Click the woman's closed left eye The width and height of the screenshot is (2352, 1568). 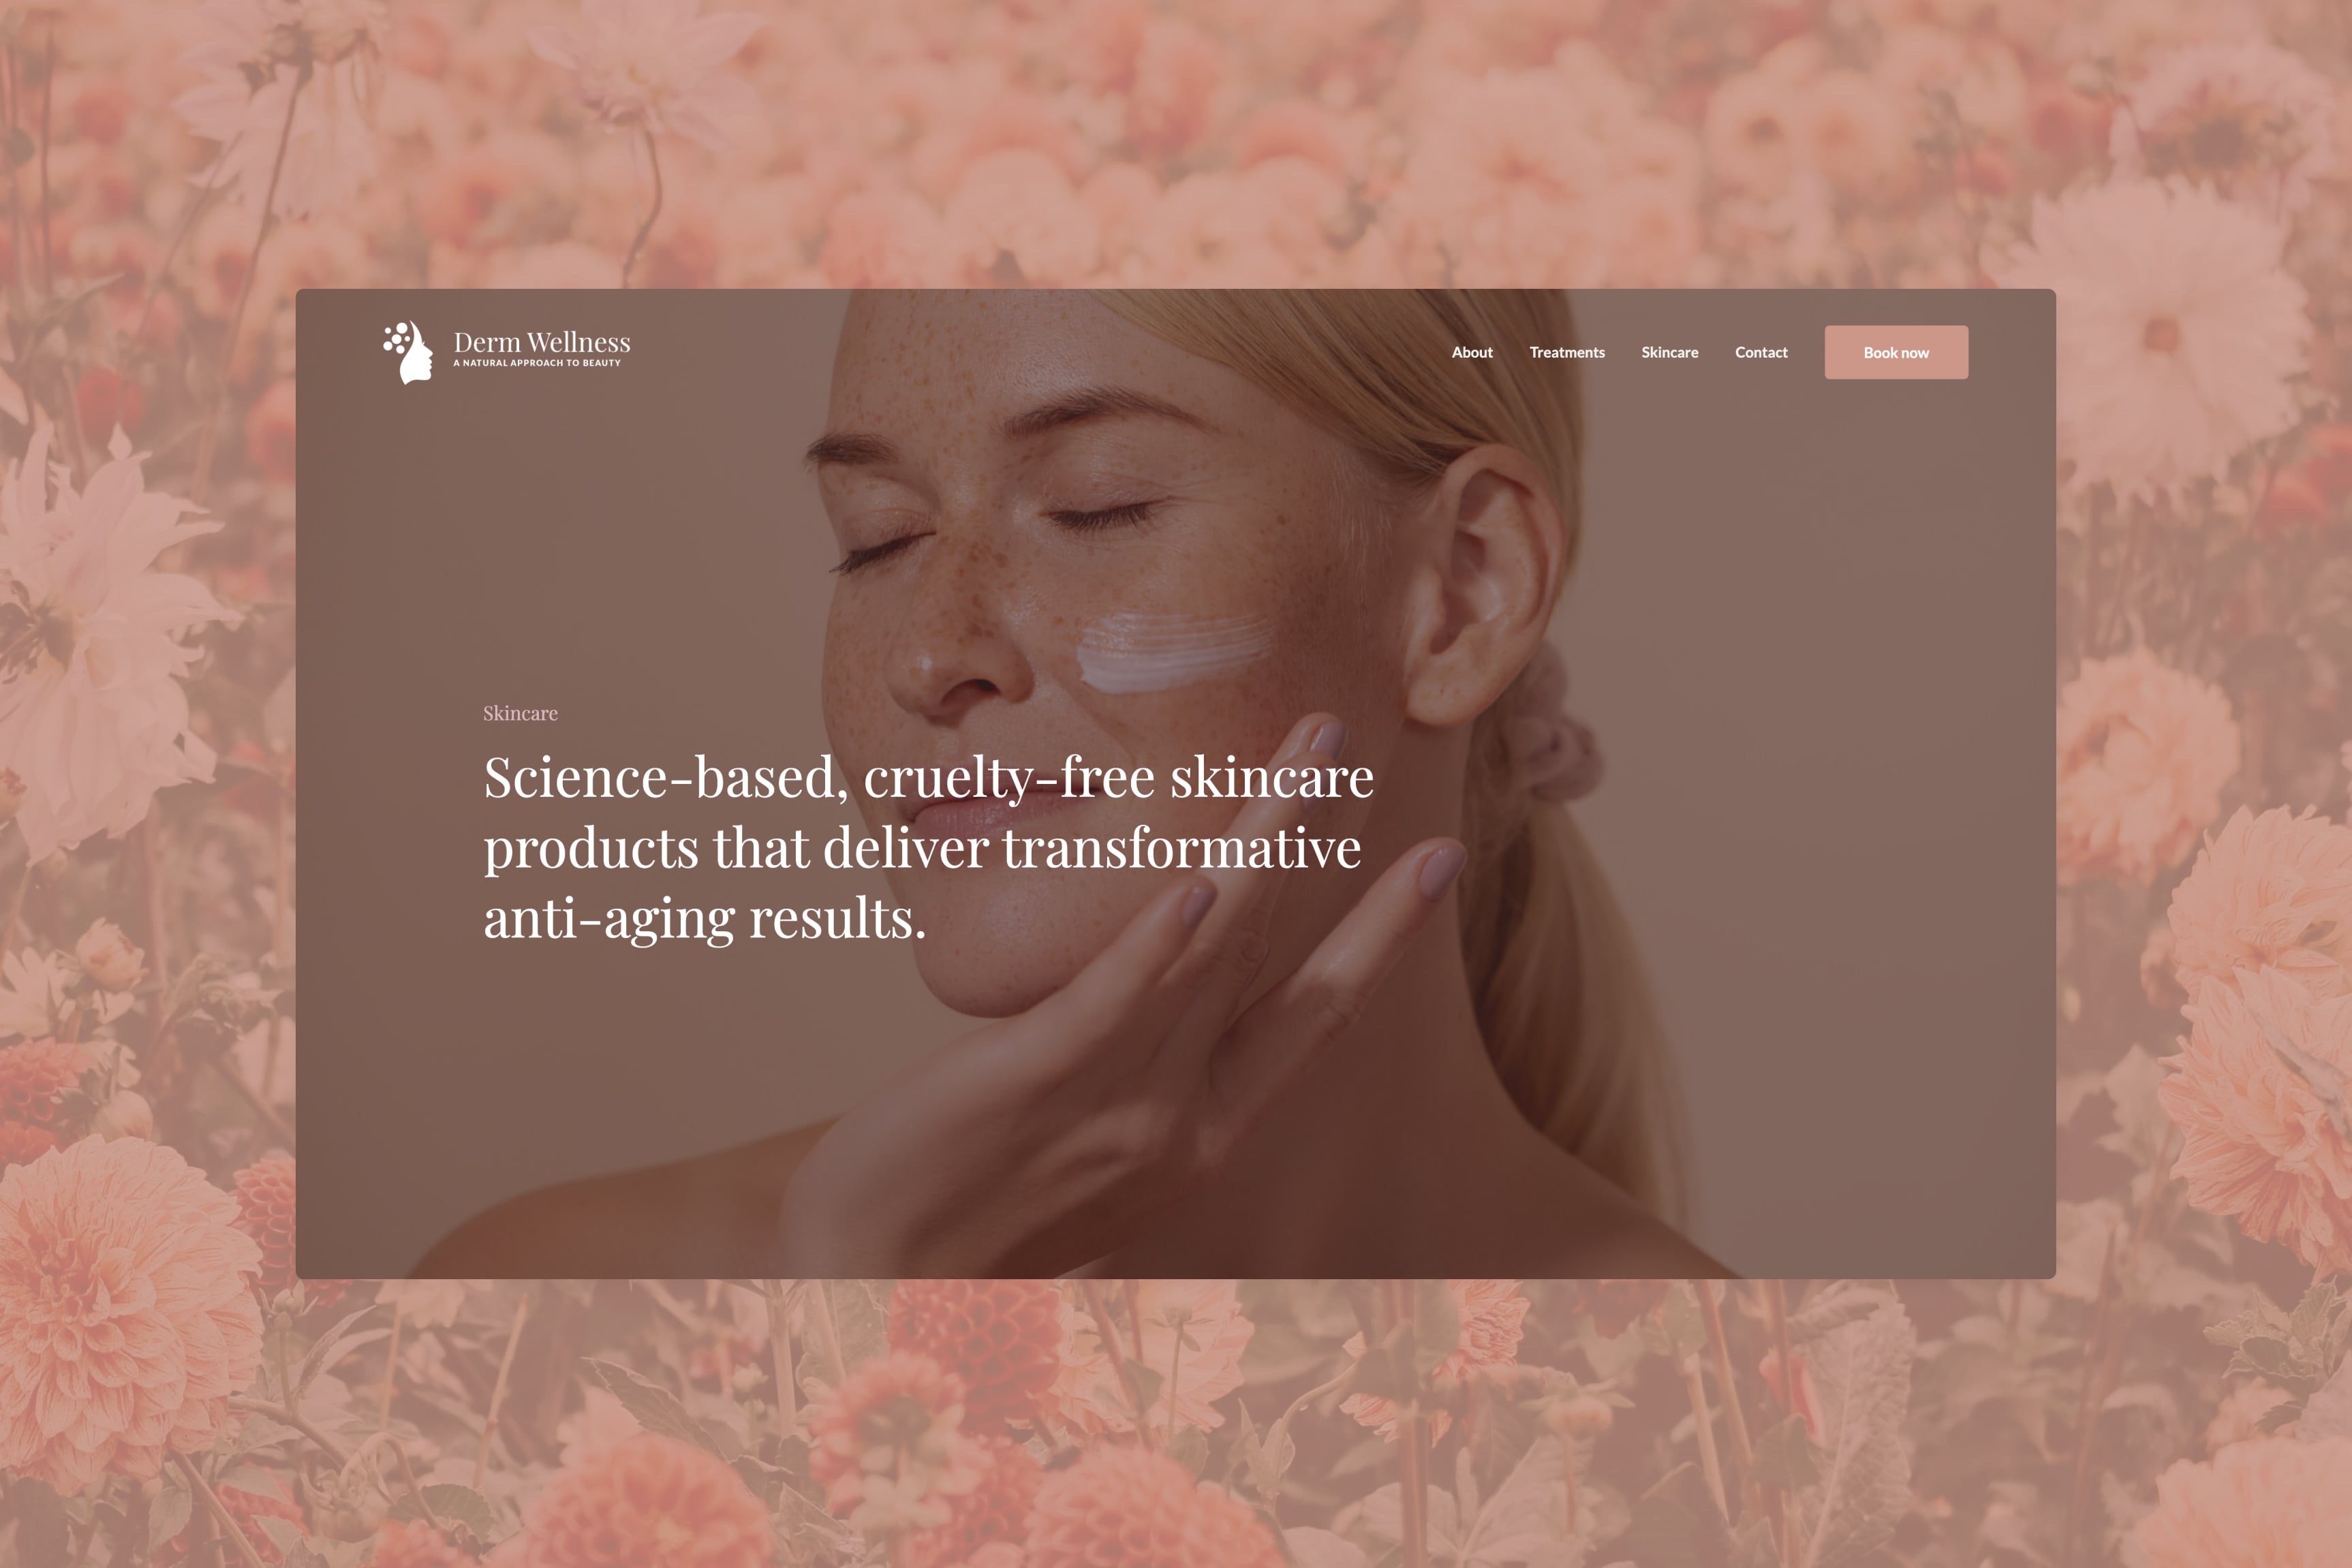click(1100, 515)
